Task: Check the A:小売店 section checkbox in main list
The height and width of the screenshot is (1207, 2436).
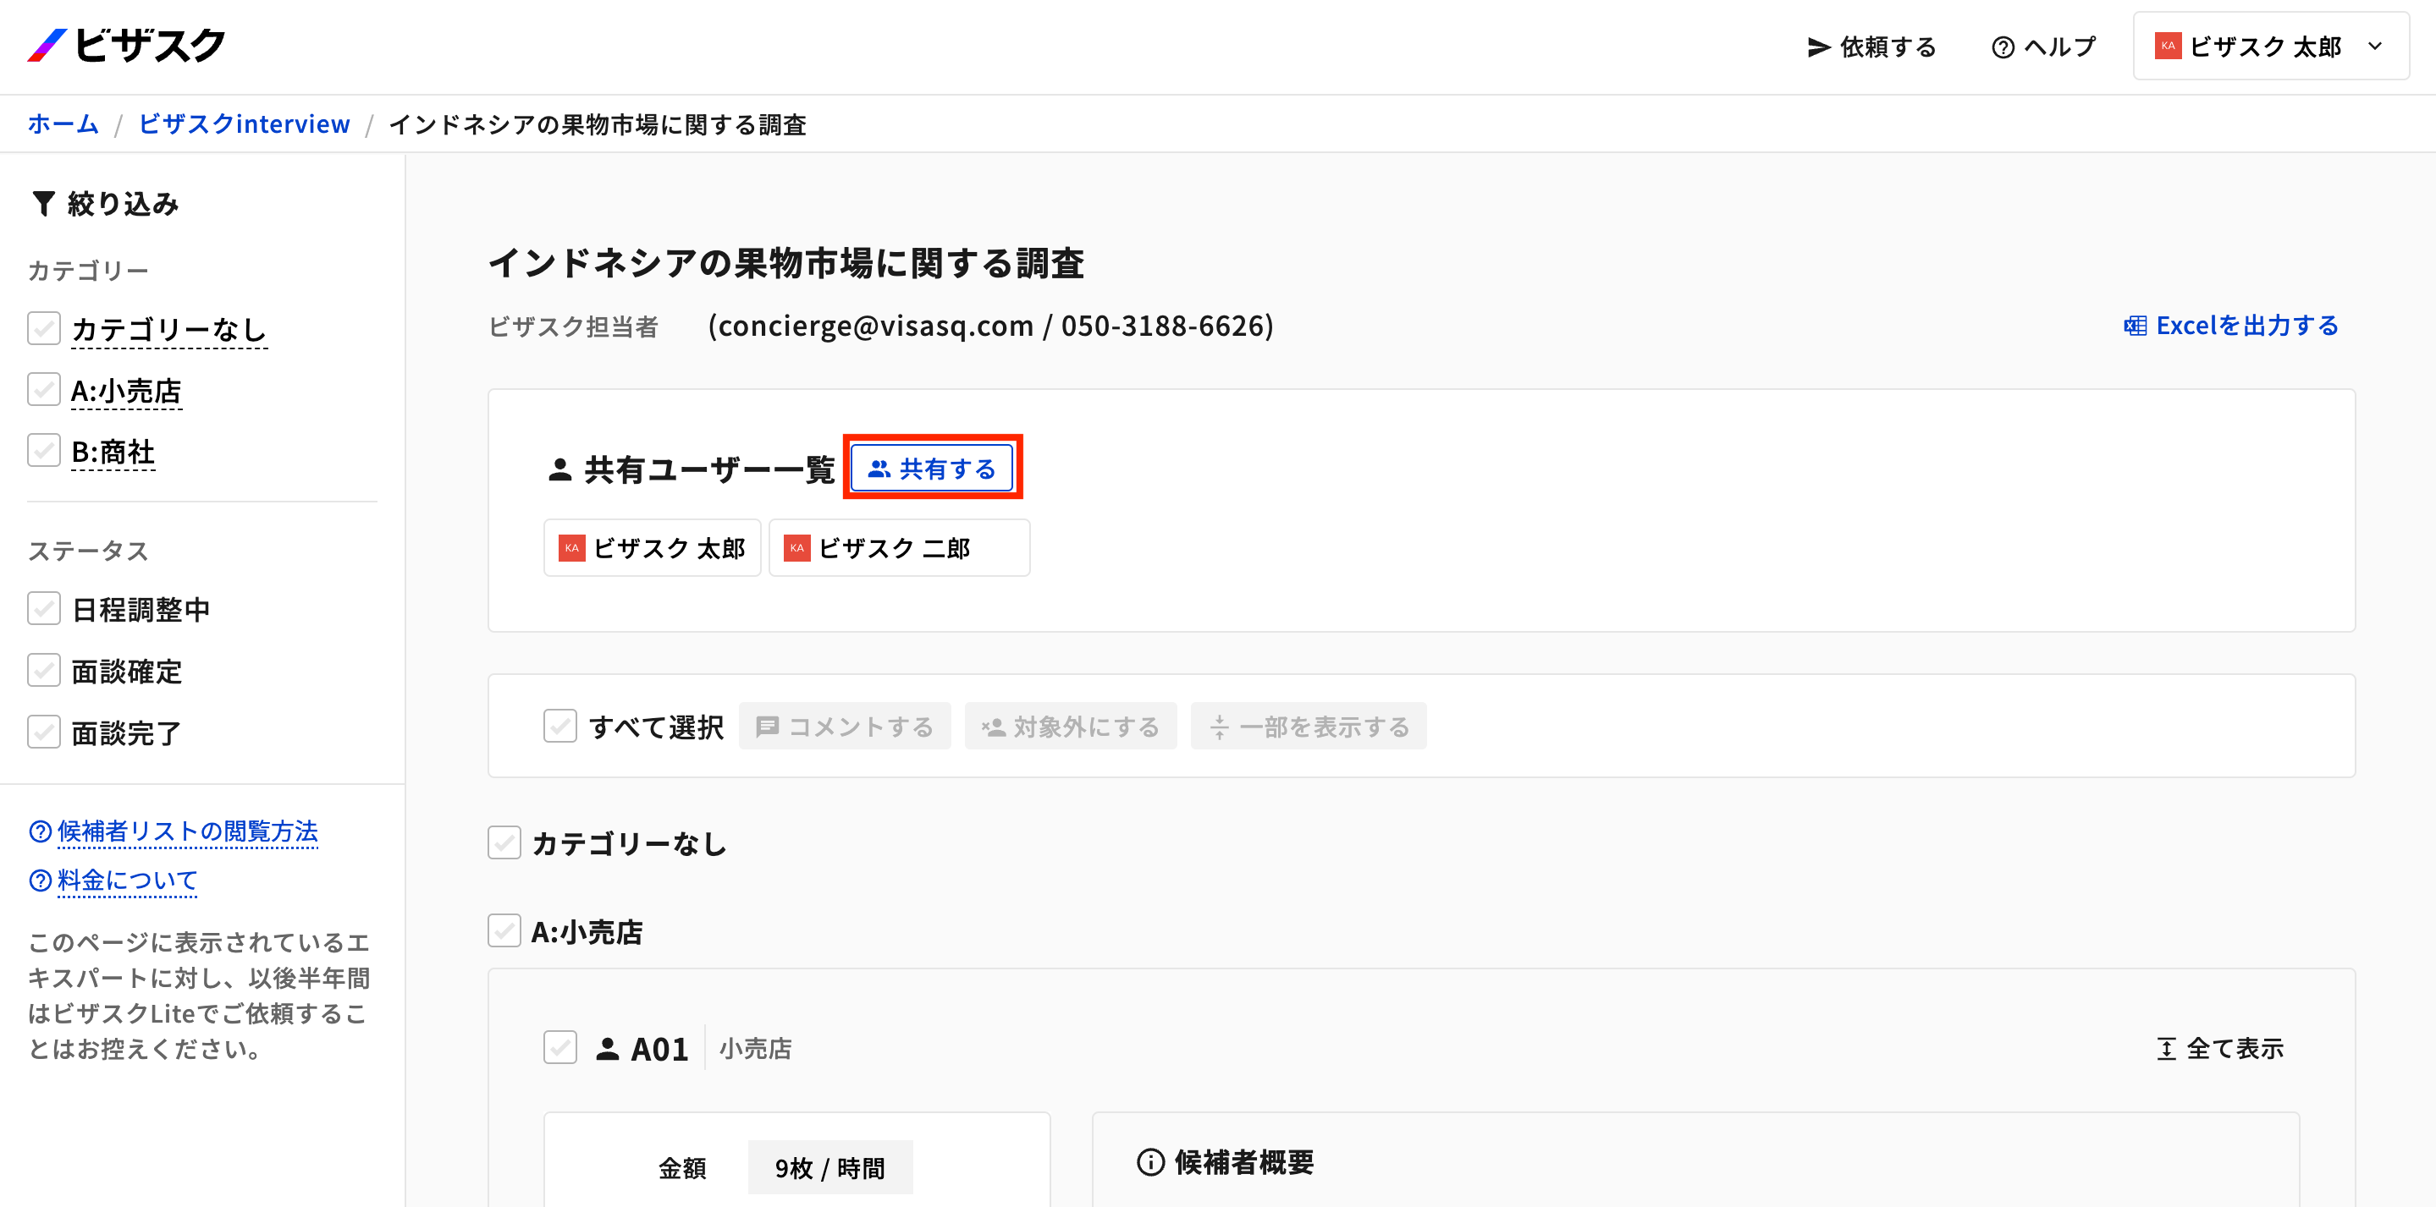Action: click(504, 931)
